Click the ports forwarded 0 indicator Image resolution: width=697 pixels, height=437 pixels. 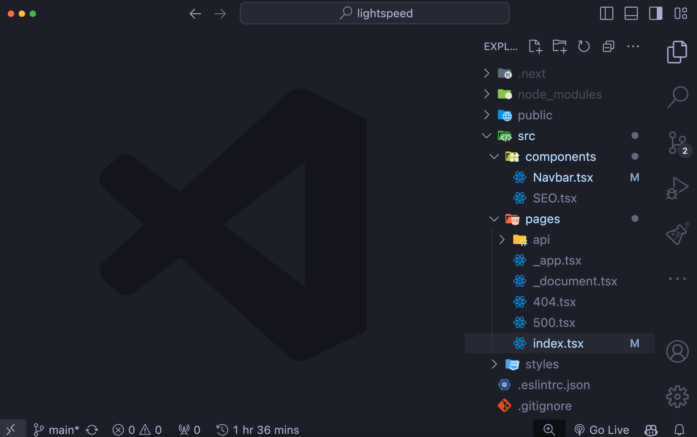189,430
